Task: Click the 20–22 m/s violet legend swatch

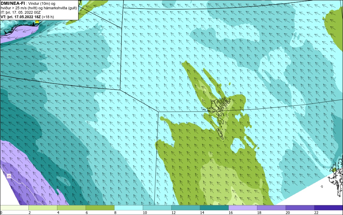Action: click(300, 208)
